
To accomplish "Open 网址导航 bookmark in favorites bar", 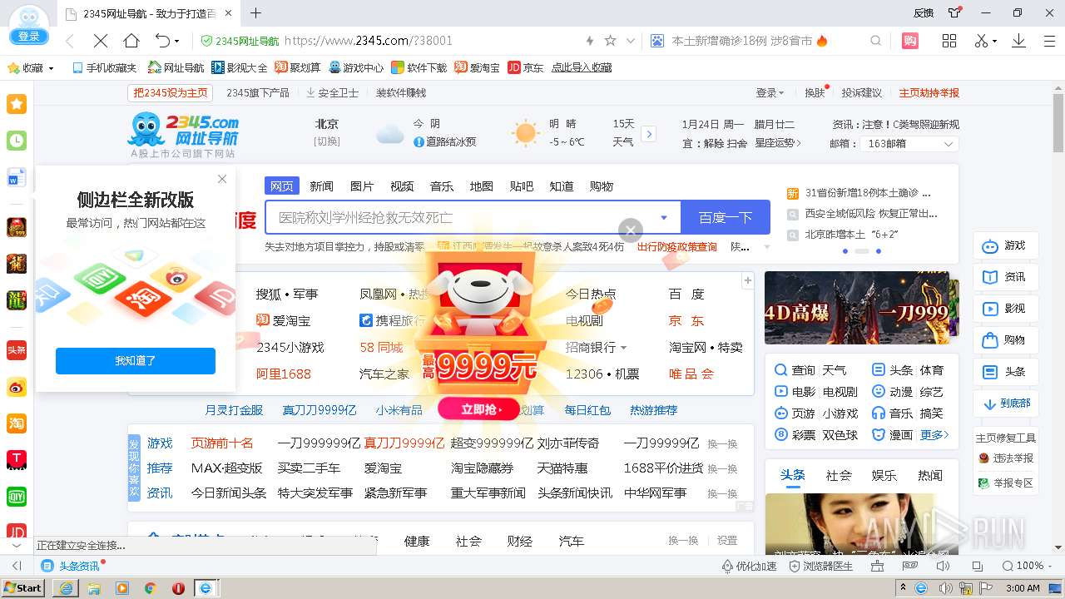I will 176,68.
